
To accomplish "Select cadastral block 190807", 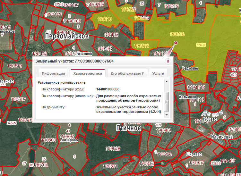I will click(67, 136).
